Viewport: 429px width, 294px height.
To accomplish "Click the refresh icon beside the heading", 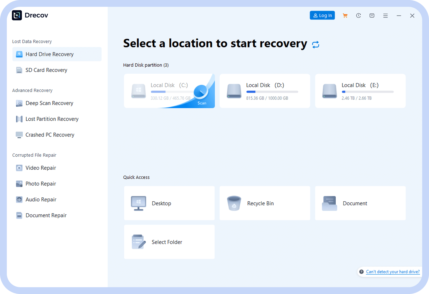I will point(316,44).
